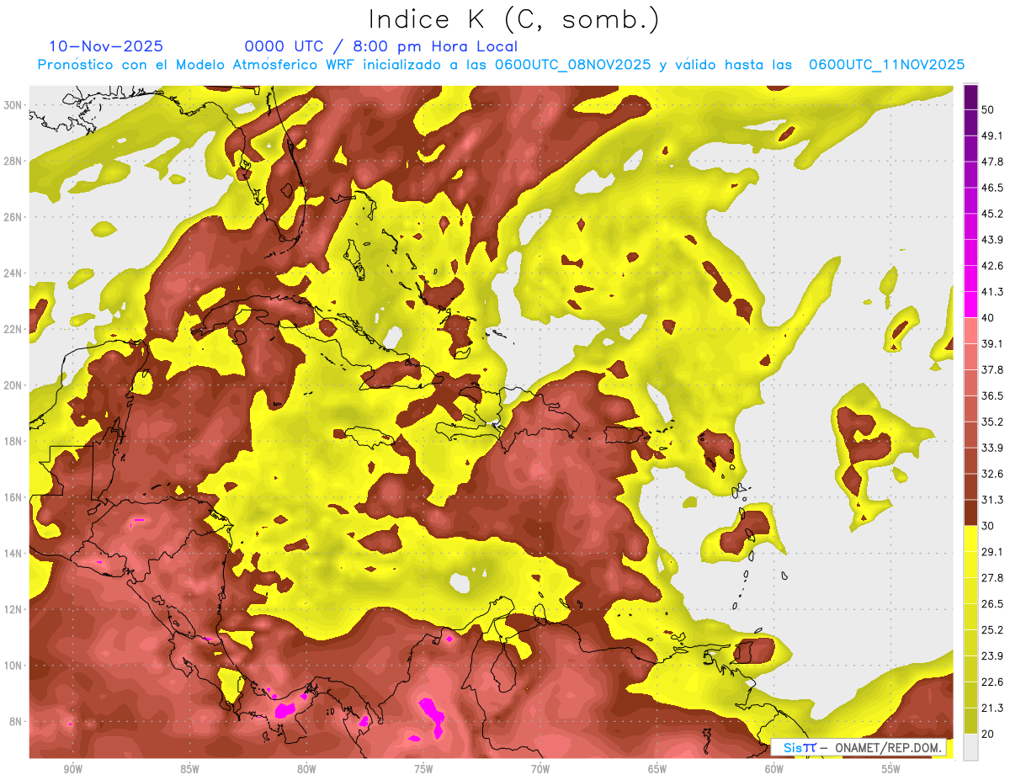This screenshot has width=1010, height=780.
Task: Click the "8N" latitude axis label
Action: pyautogui.click(x=16, y=722)
